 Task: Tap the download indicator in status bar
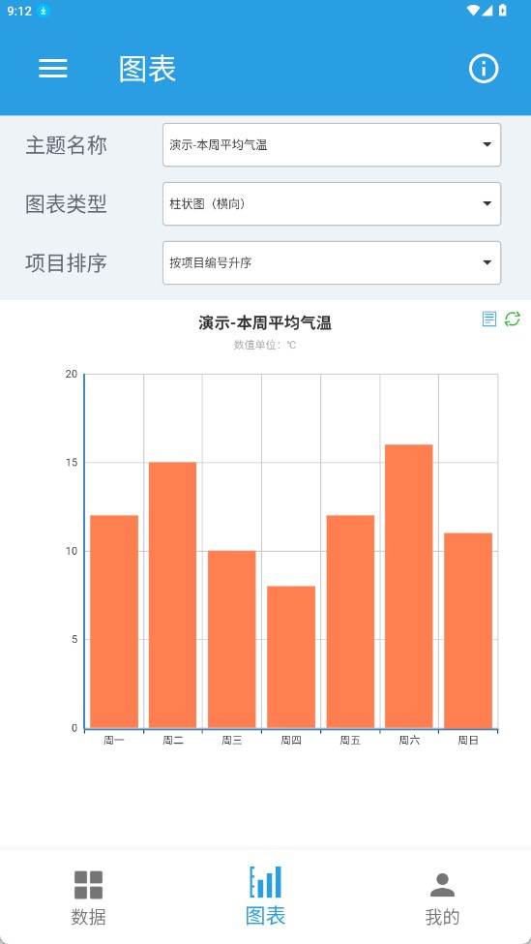(43, 11)
